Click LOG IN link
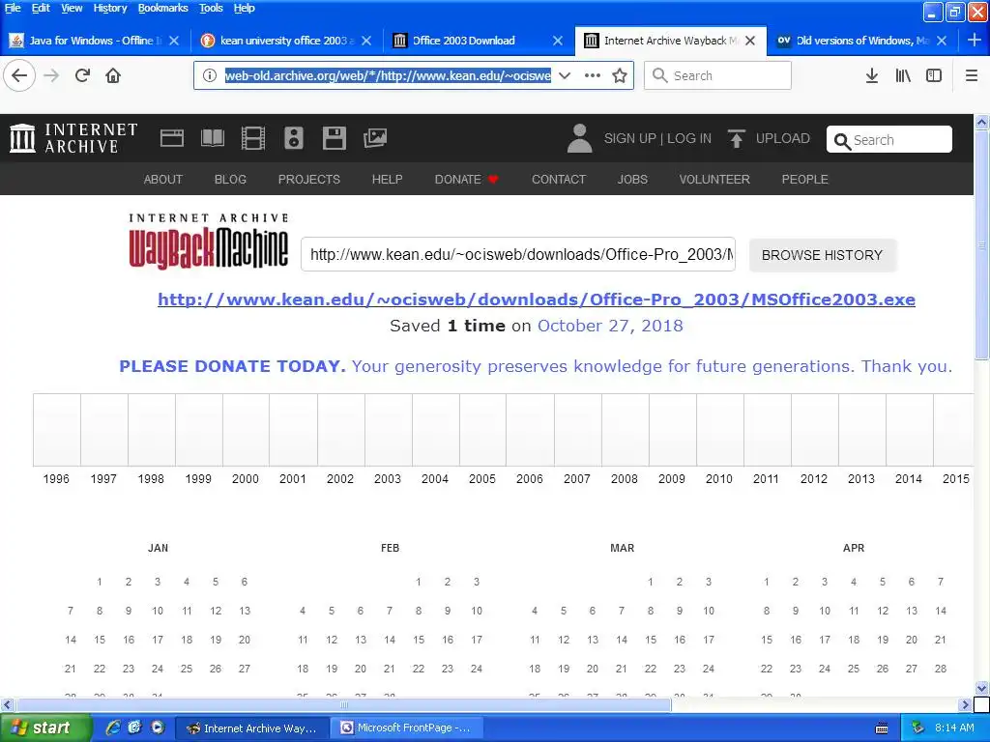The image size is (990, 742). tap(689, 138)
